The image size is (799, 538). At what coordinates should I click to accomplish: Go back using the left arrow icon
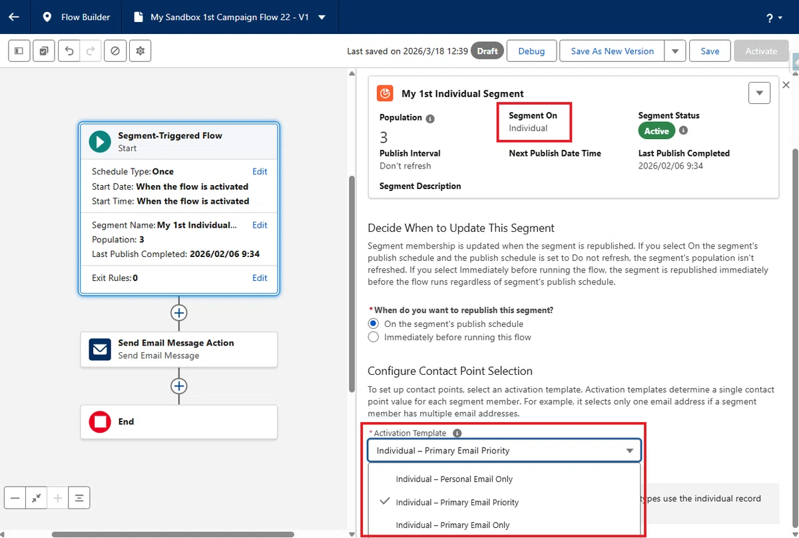pyautogui.click(x=14, y=17)
